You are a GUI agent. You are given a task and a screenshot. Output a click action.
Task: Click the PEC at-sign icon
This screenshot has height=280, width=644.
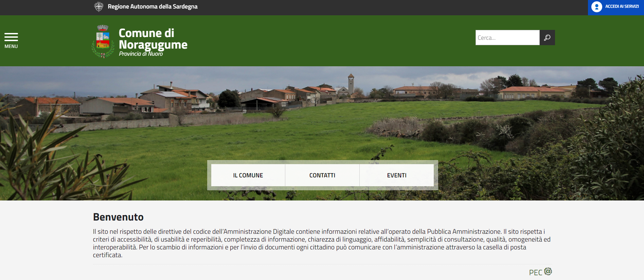(x=548, y=271)
